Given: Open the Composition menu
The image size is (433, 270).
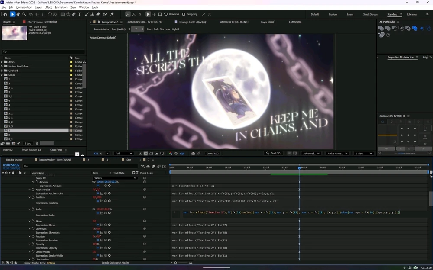Looking at the screenshot, I should [x=24, y=7].
